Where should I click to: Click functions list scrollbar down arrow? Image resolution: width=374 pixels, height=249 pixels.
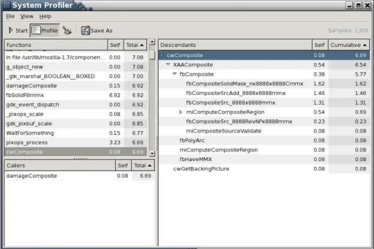click(152, 153)
